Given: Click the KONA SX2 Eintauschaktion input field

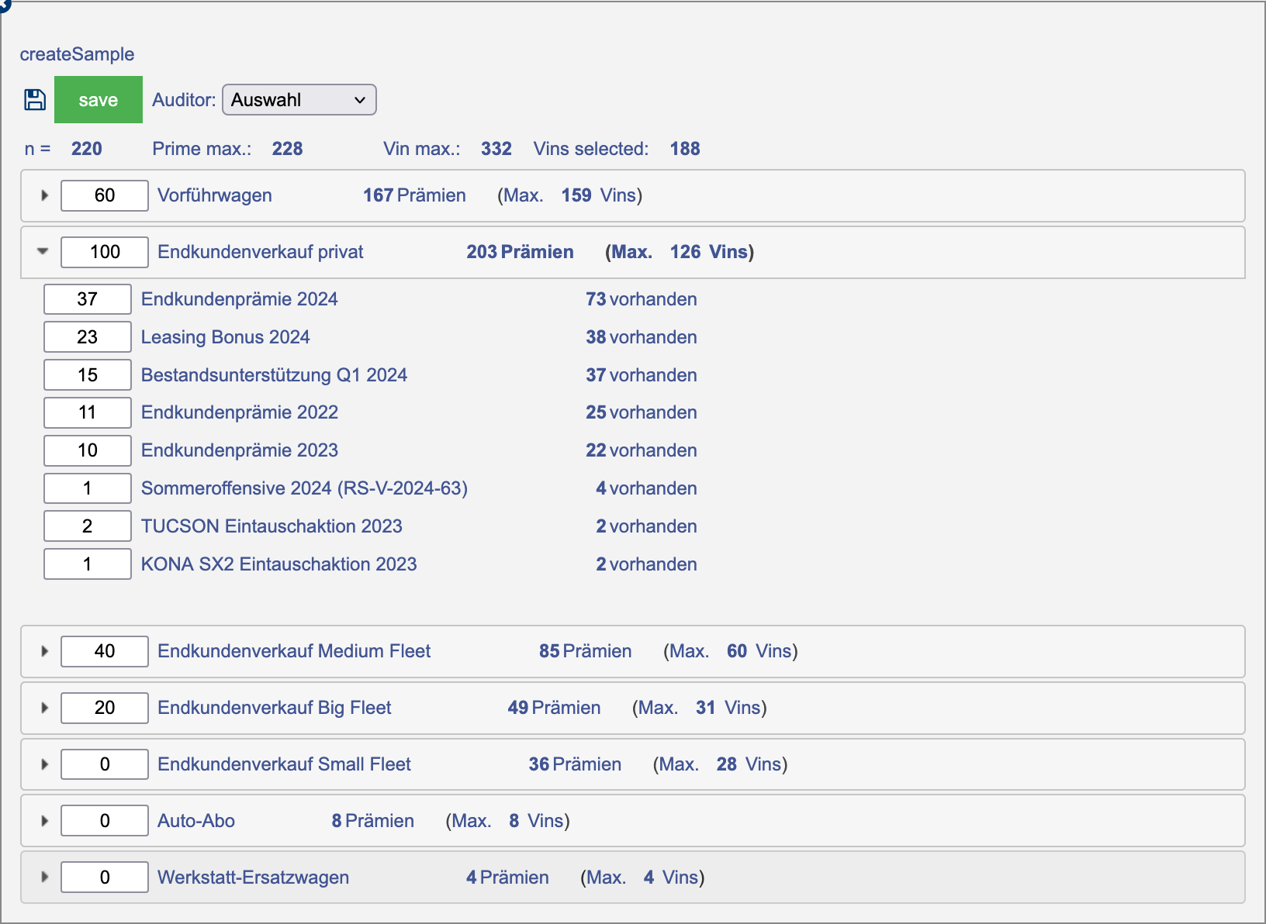Looking at the screenshot, I should pos(88,564).
